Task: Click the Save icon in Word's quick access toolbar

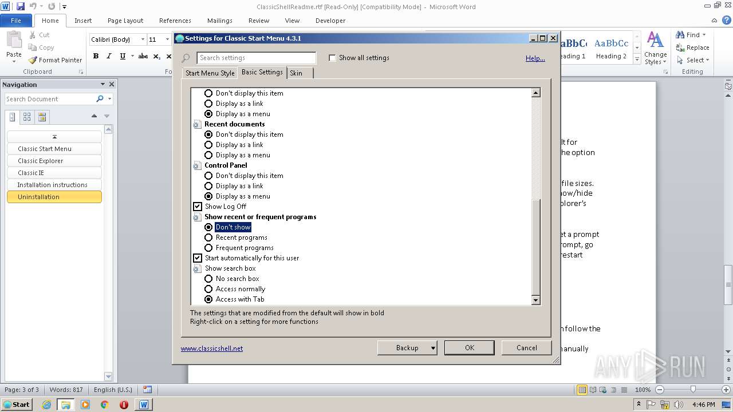Action: point(21,6)
